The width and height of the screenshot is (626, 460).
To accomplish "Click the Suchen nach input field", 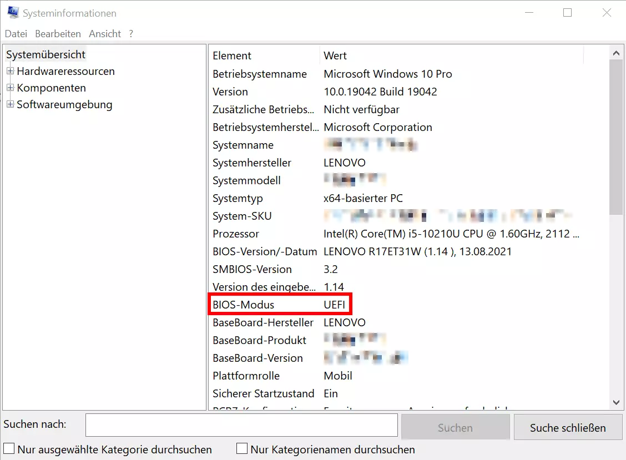I will 241,425.
